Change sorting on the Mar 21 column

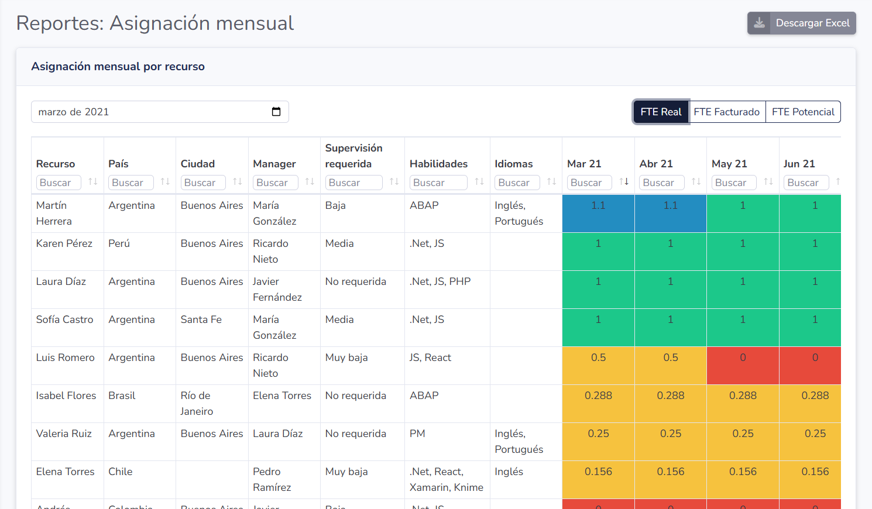(x=623, y=182)
